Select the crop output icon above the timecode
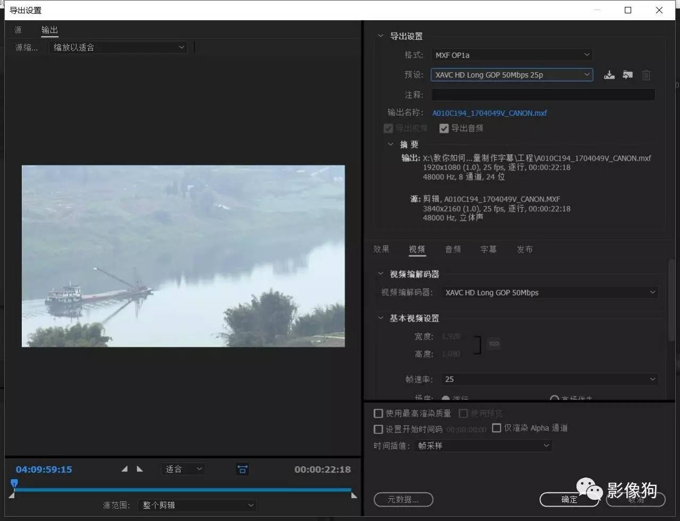This screenshot has height=521, width=680. coord(242,469)
